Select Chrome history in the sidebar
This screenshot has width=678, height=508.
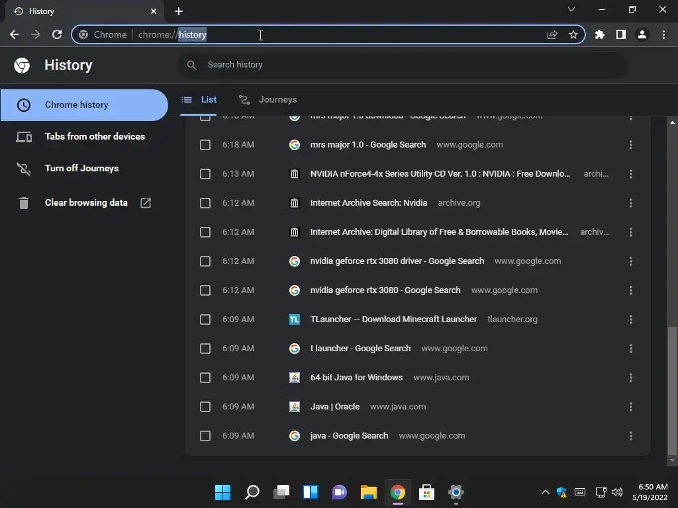(84, 105)
